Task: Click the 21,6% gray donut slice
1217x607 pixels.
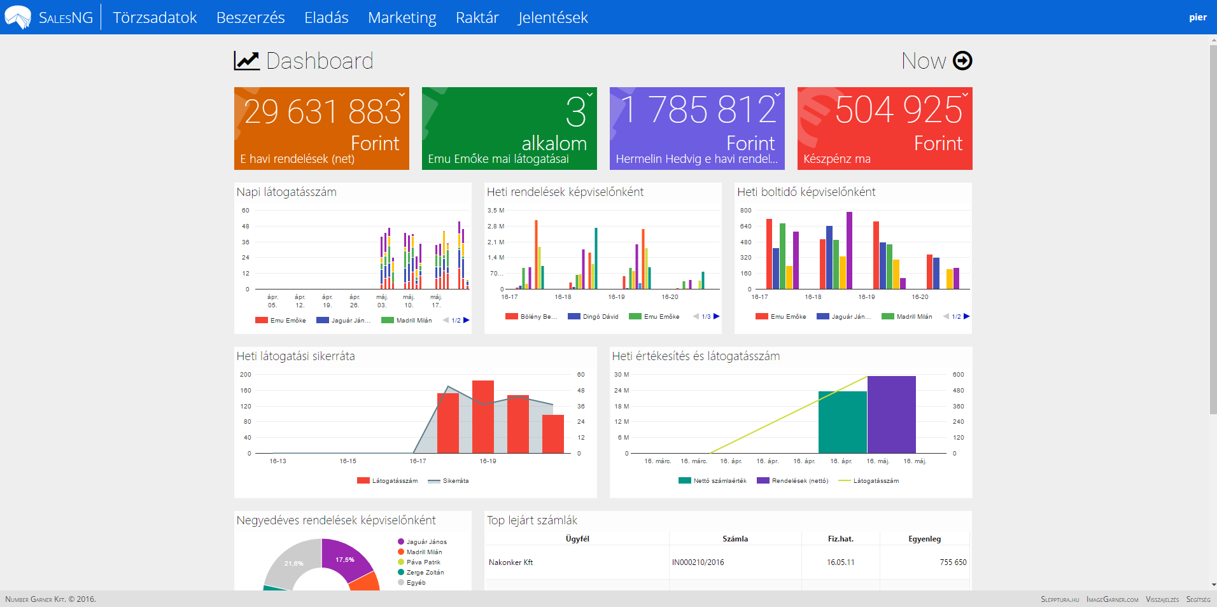Action: click(x=293, y=564)
